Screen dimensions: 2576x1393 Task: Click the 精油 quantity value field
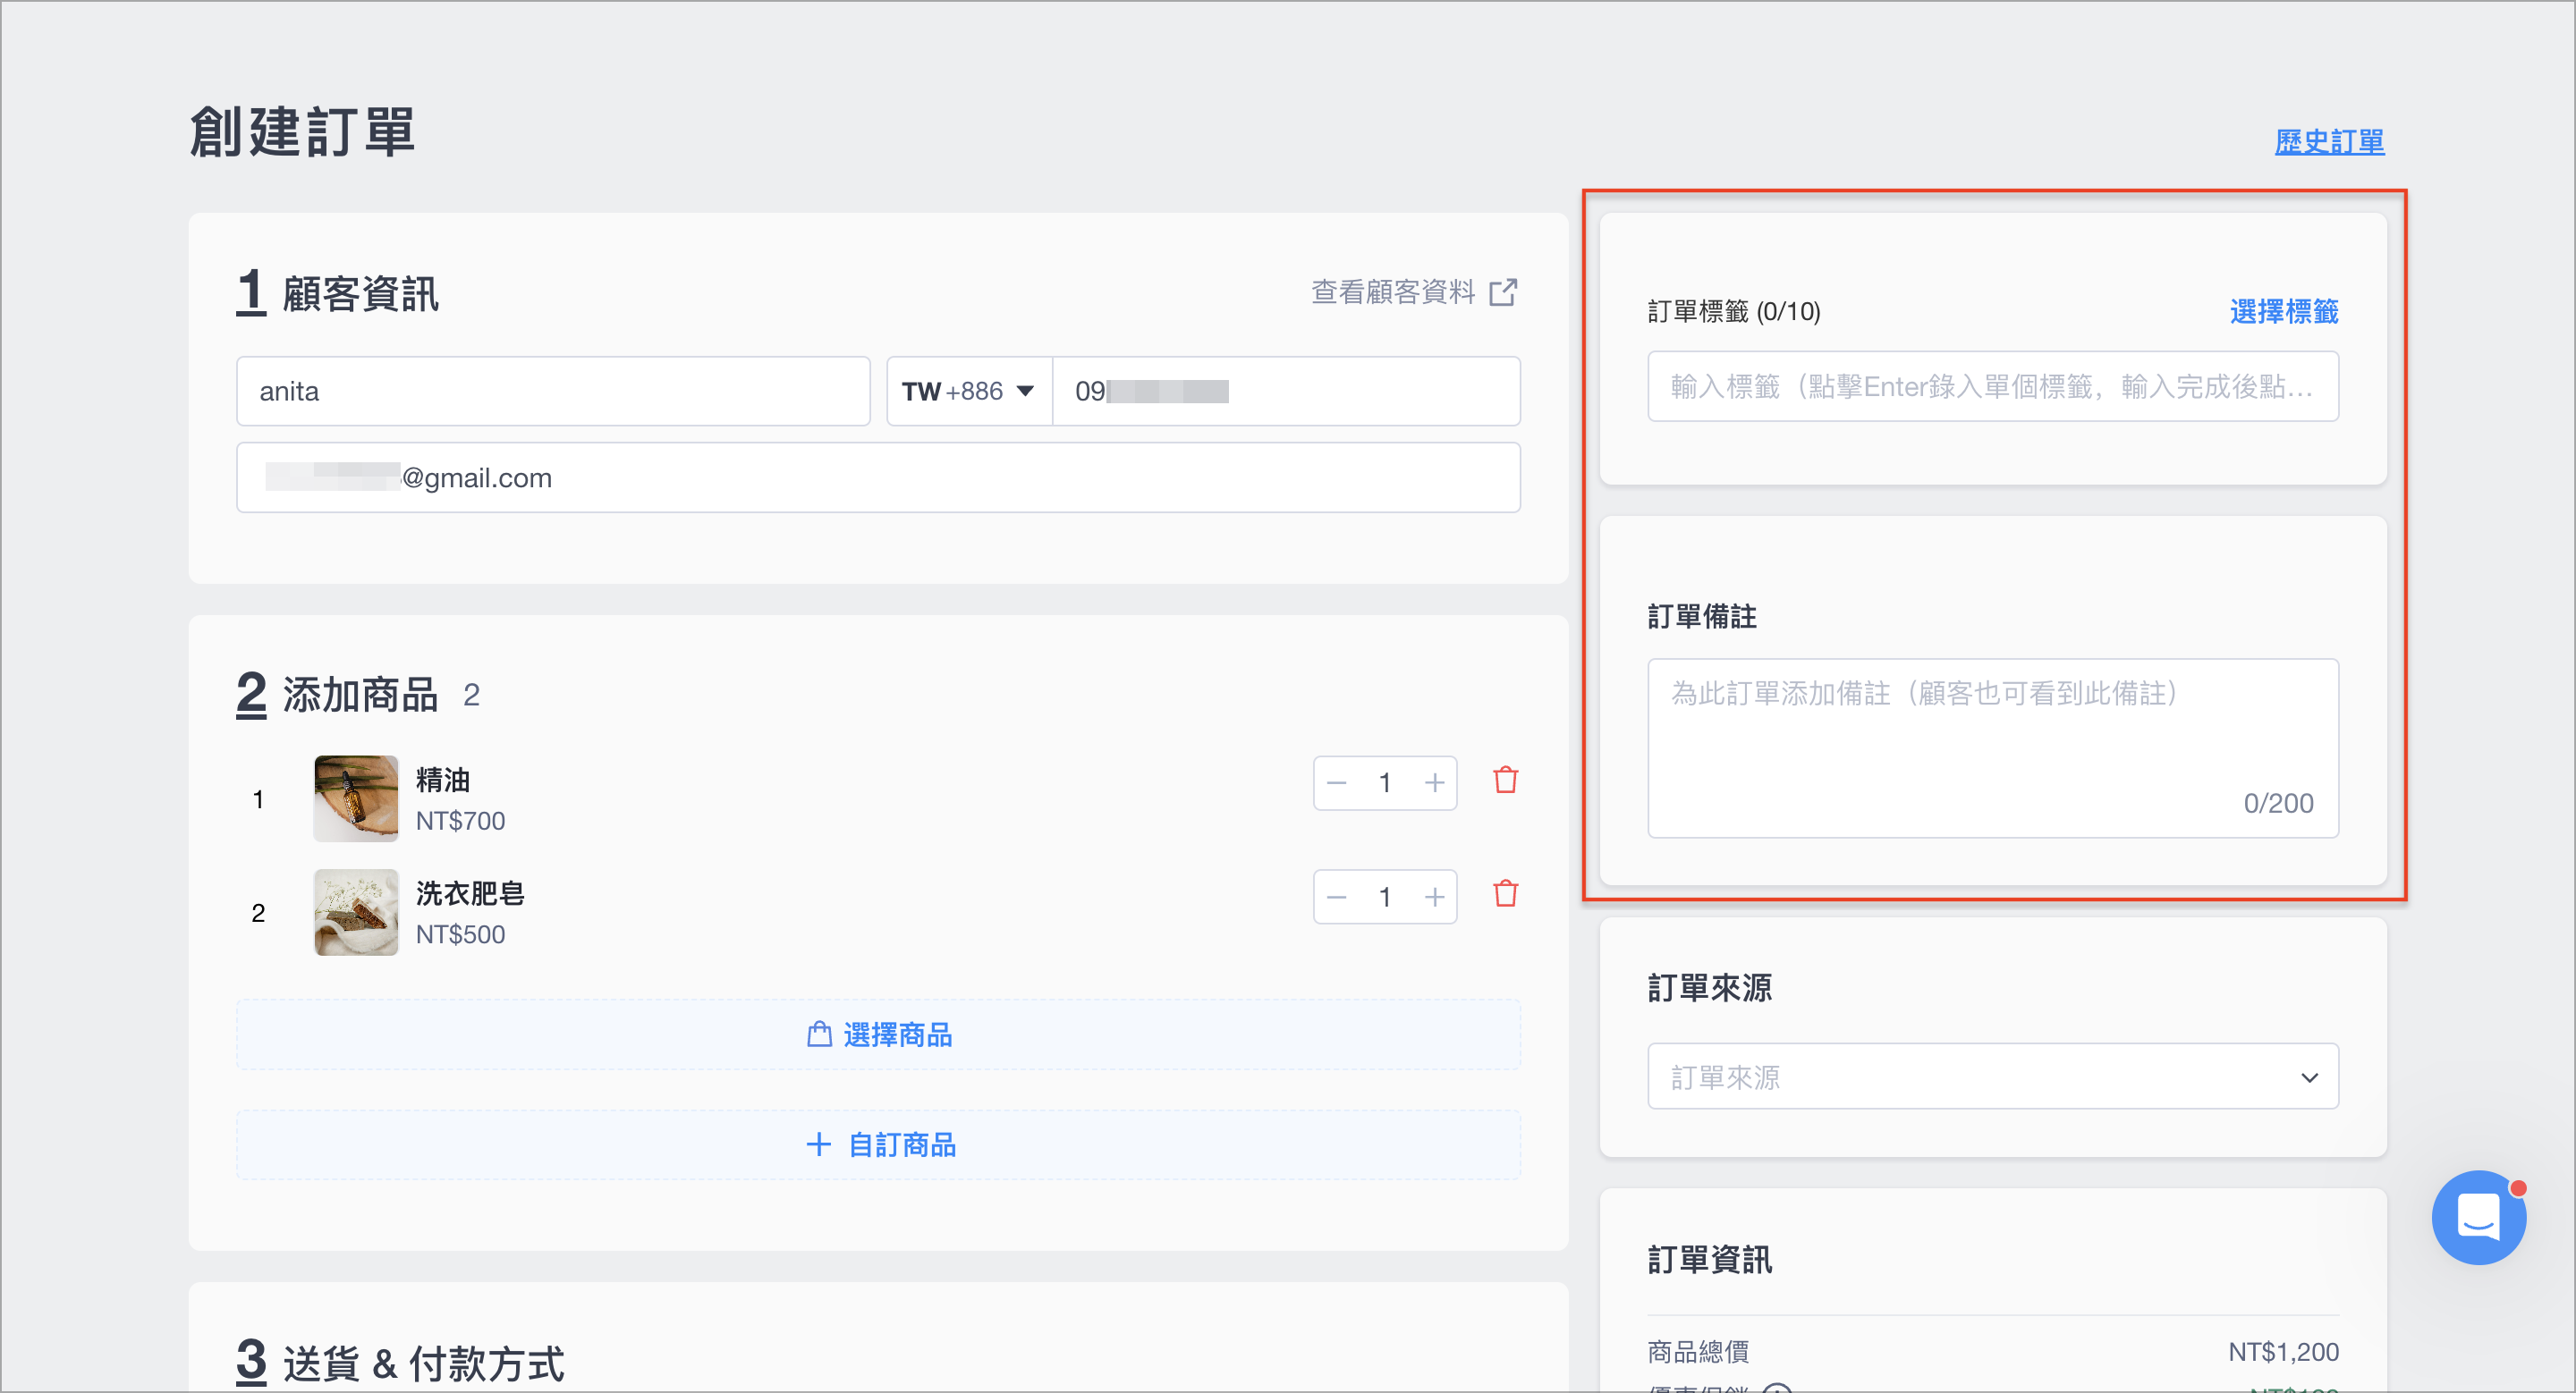1385,783
